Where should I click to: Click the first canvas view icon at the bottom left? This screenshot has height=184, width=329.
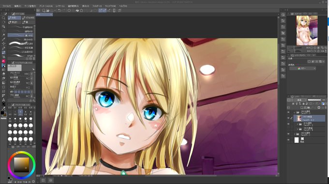pos(43,180)
